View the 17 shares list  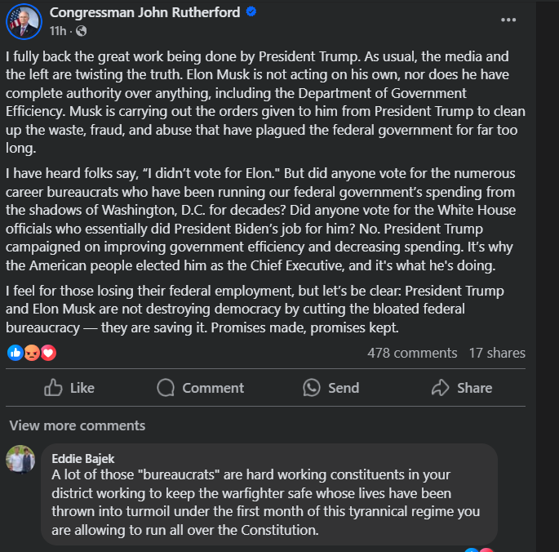tap(497, 353)
